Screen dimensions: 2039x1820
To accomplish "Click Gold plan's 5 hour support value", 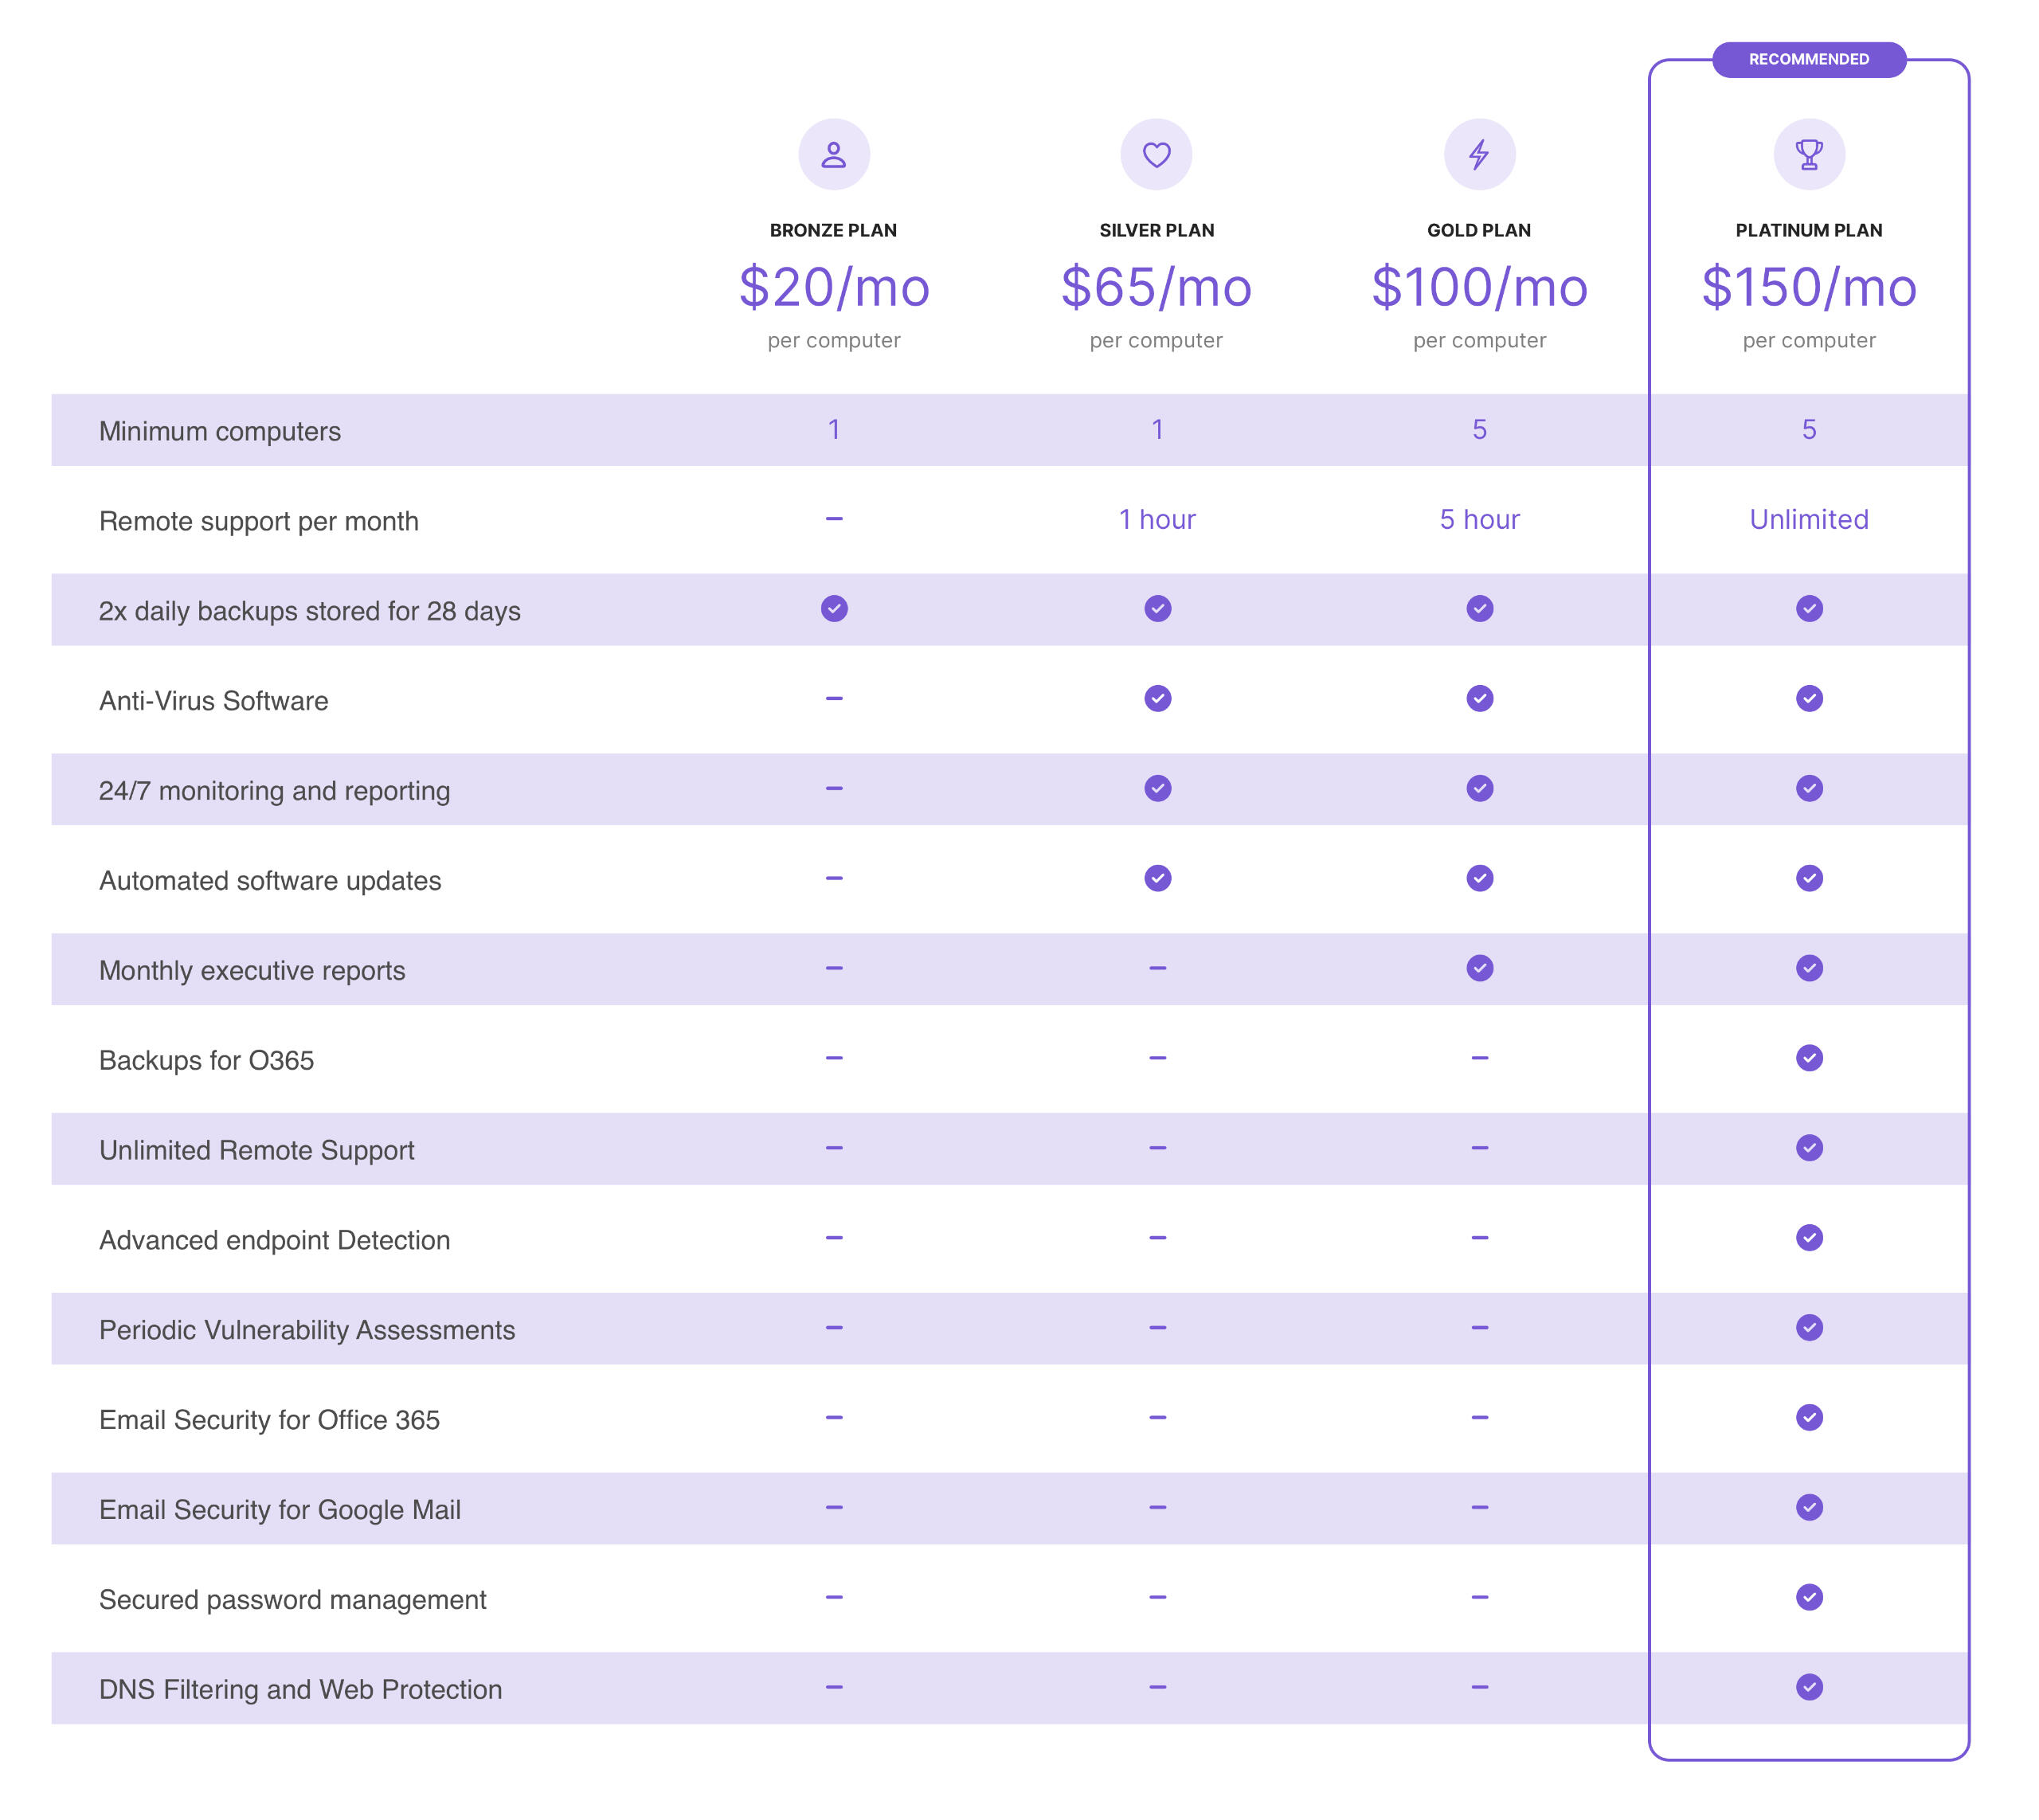I will coord(1479,520).
